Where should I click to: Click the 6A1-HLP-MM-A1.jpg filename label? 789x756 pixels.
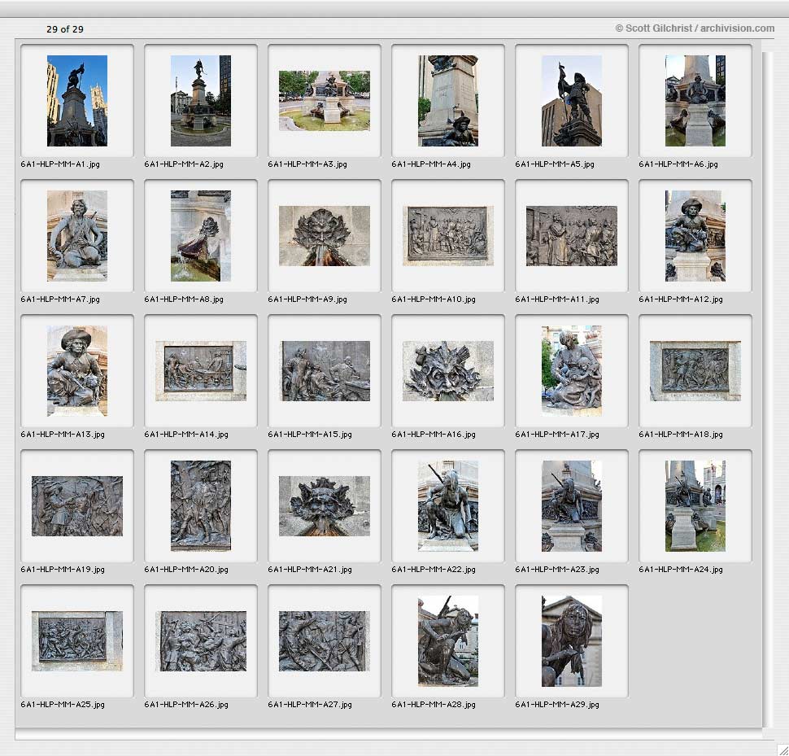pyautogui.click(x=60, y=164)
